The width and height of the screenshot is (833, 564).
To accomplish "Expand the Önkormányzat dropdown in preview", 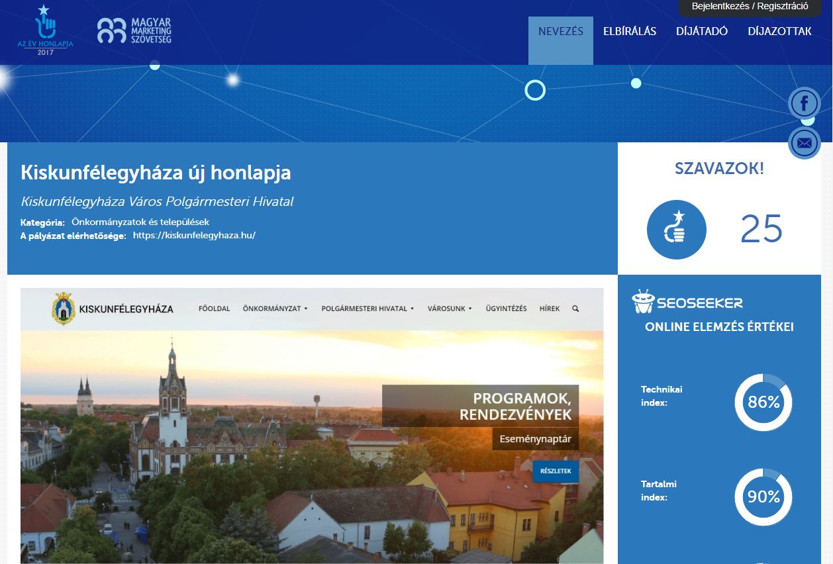I will click(275, 308).
